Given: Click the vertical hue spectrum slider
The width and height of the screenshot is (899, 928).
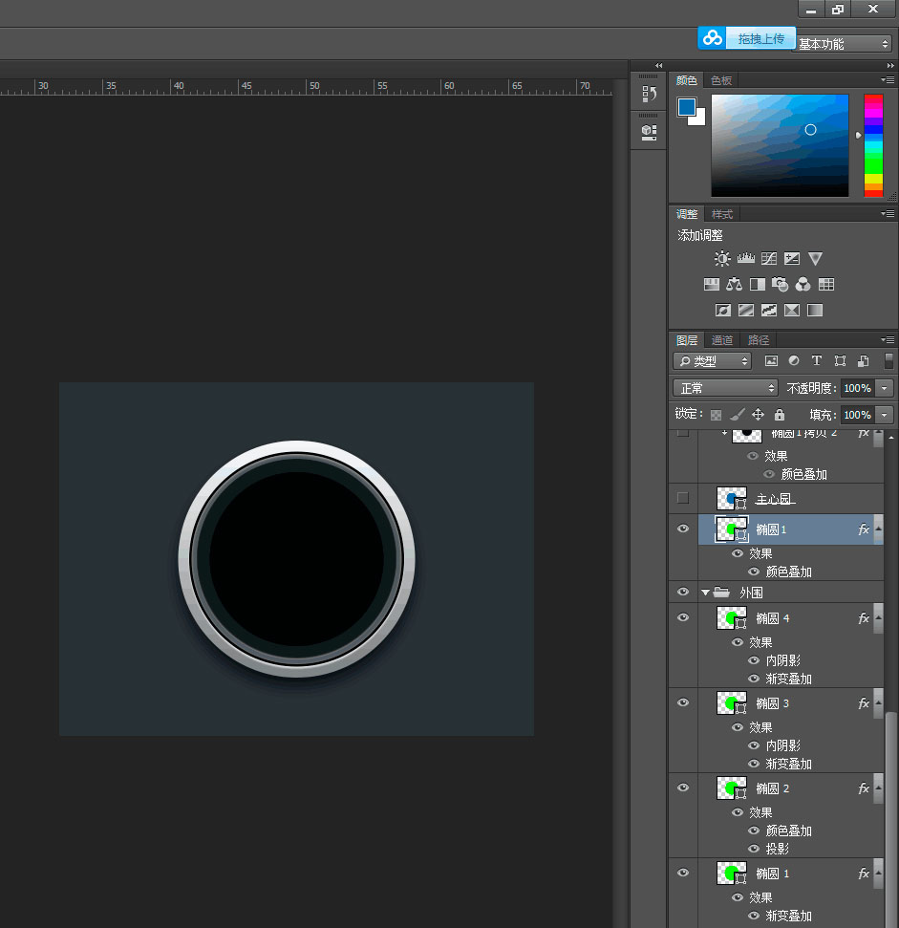Looking at the screenshot, I should [873, 145].
